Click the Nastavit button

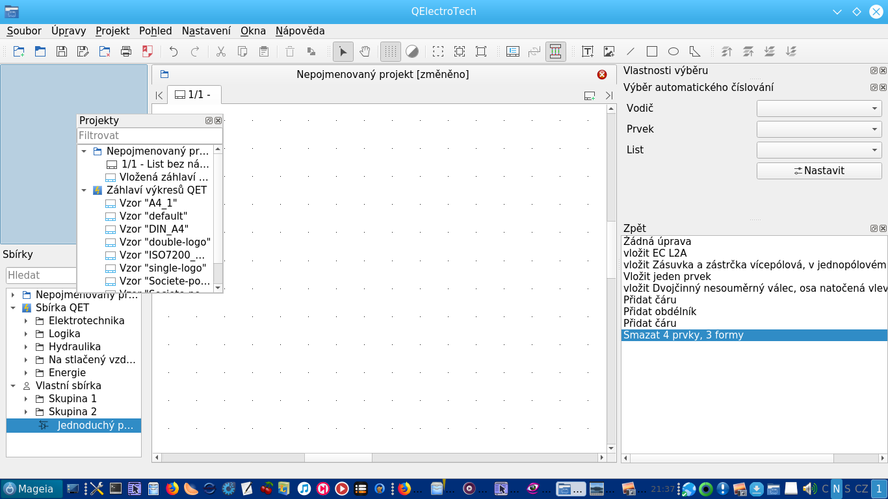point(818,171)
